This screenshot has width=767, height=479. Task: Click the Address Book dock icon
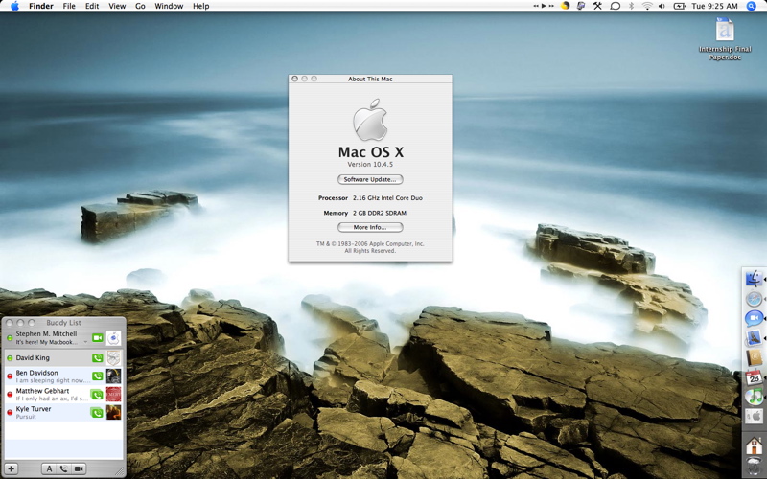point(754,357)
